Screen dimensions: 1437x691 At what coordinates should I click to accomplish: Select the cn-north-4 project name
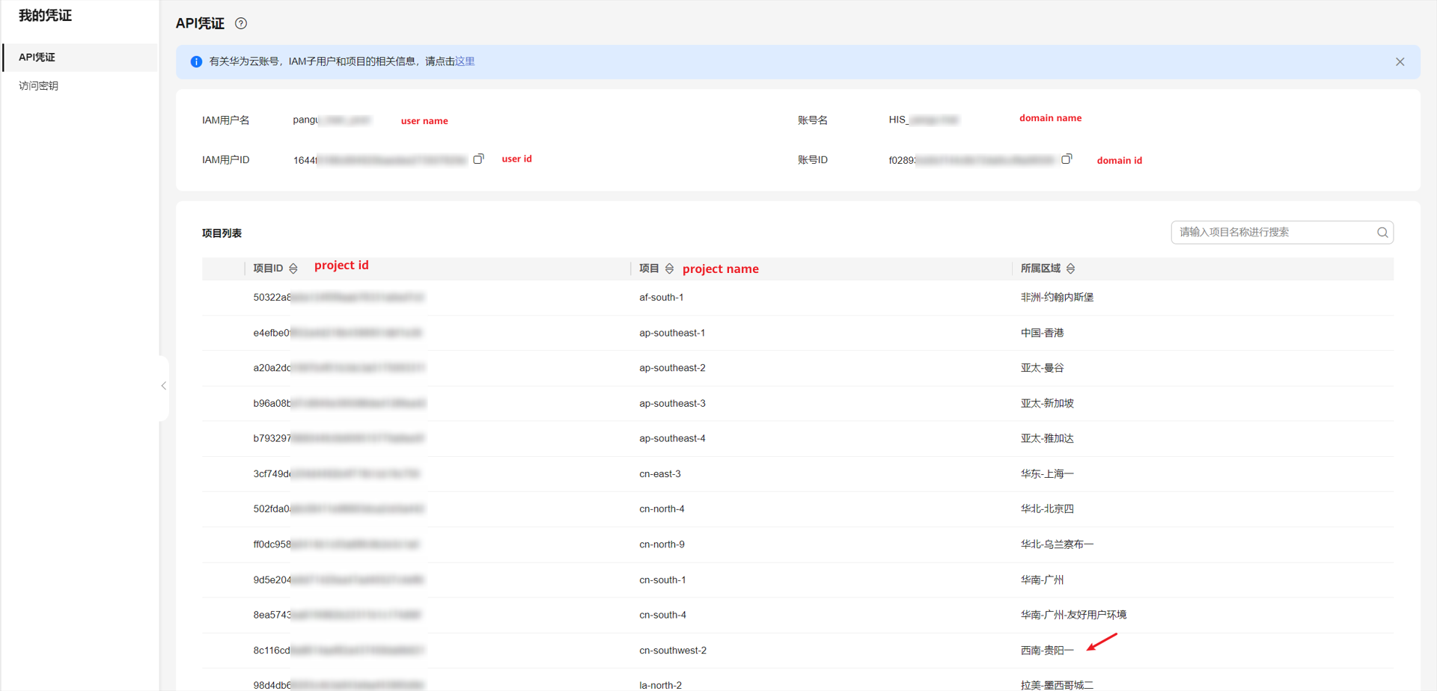(x=662, y=509)
